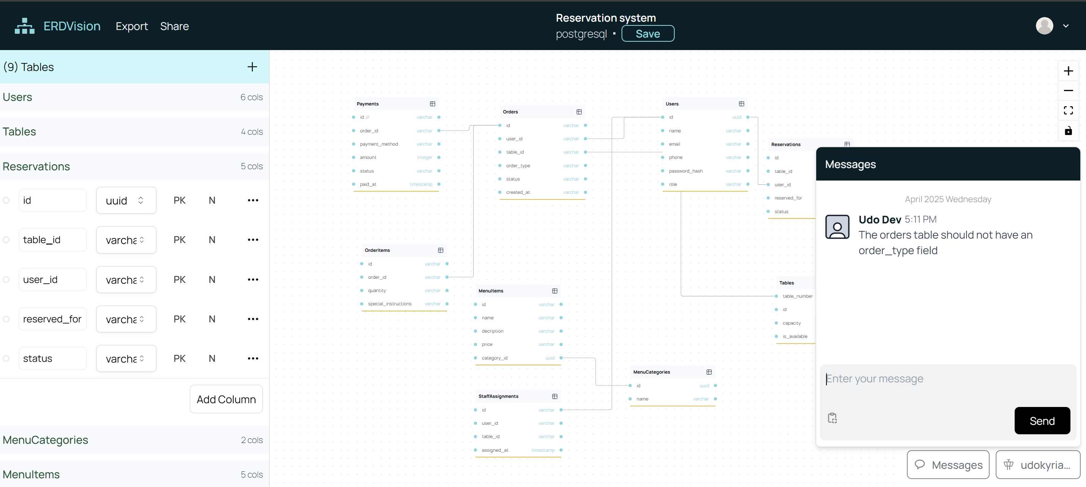Click Udo Dev's avatar icon

pos(837,227)
